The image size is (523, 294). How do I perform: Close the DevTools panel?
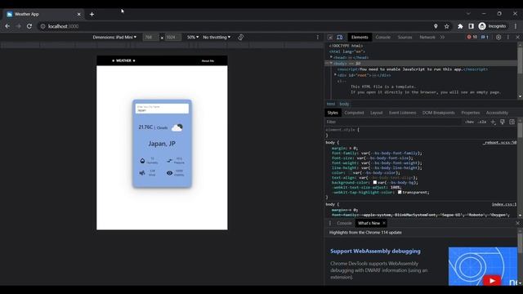pyautogui.click(x=517, y=38)
